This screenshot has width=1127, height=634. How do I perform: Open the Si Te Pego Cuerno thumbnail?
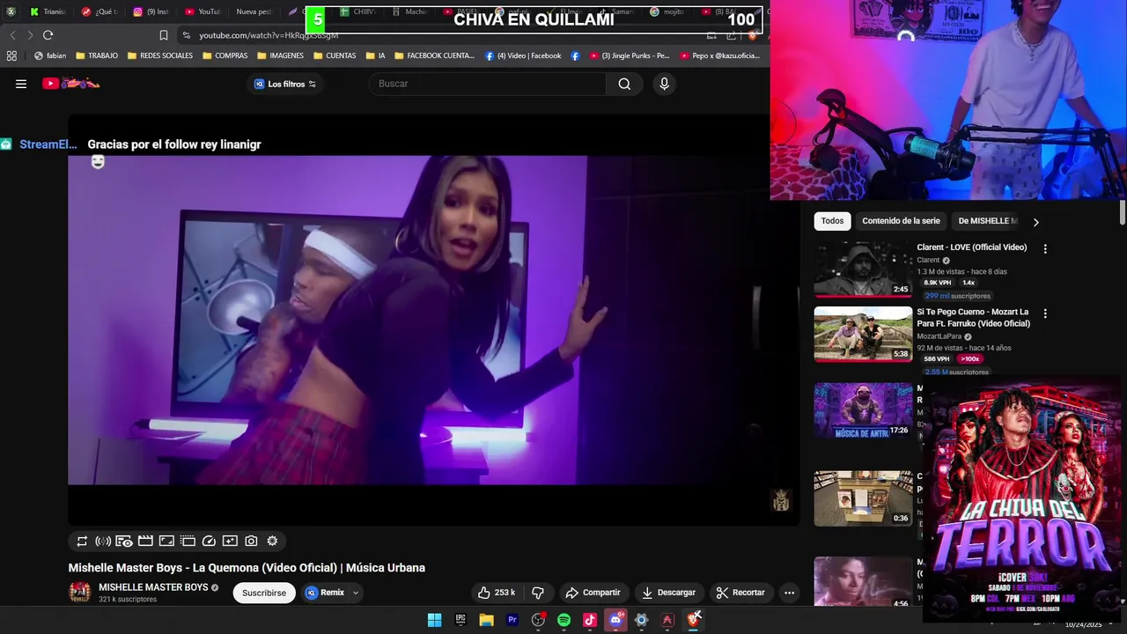(x=863, y=334)
